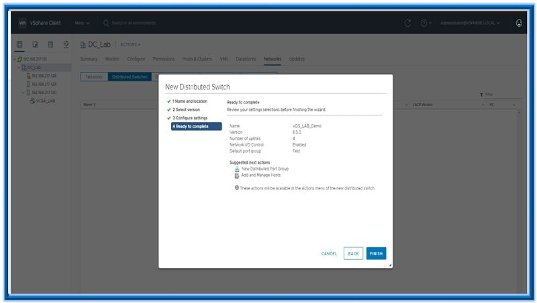
Task: Open the Networking inventory view icon
Action: 66,44
